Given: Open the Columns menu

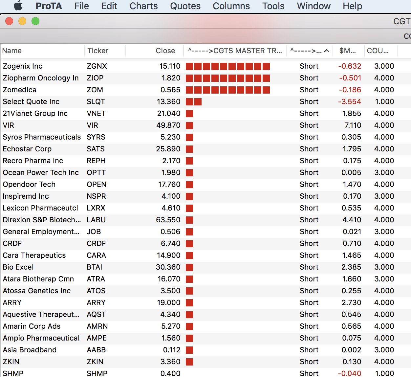Looking at the screenshot, I should coord(231,6).
